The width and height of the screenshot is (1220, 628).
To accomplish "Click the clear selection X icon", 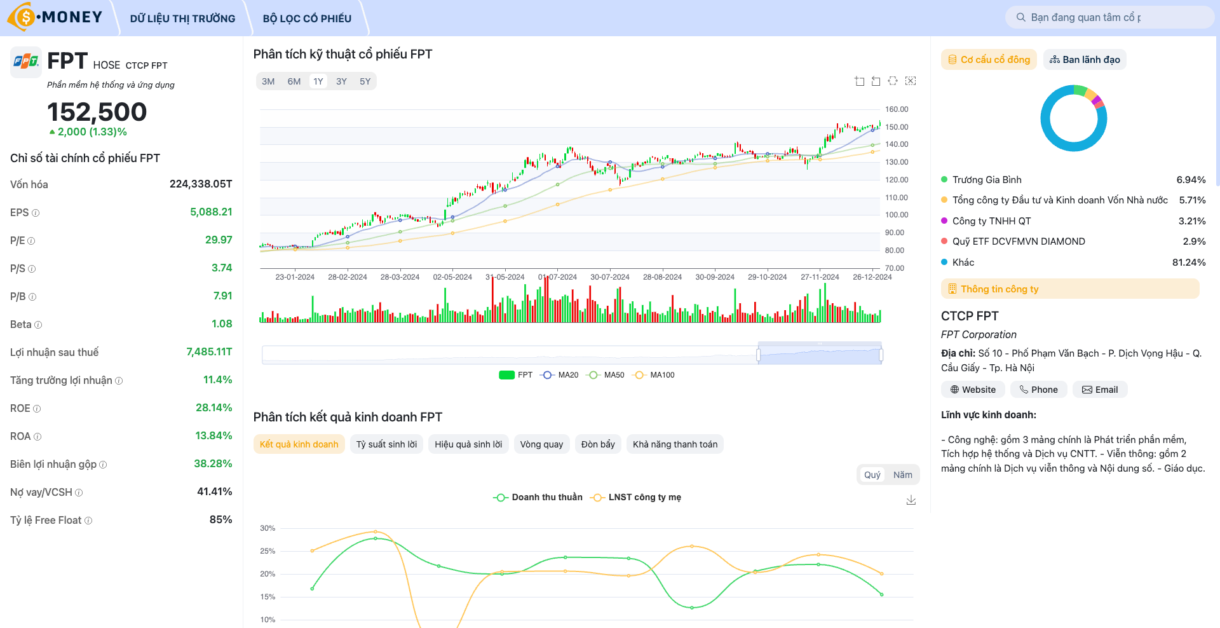I will coord(911,81).
